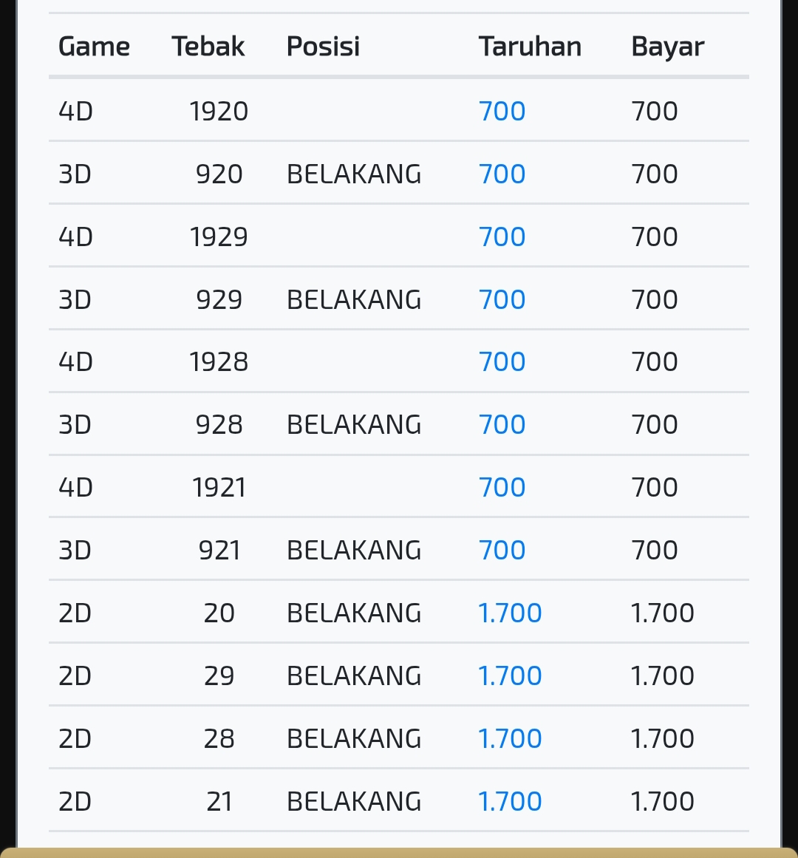Select Taruhan link for 3D 929 row

pos(502,299)
